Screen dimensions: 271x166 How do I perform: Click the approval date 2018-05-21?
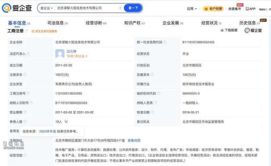click(191, 112)
